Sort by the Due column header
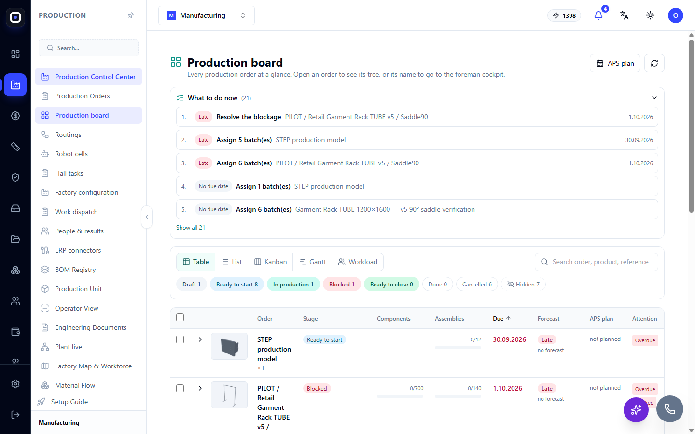 (501, 319)
